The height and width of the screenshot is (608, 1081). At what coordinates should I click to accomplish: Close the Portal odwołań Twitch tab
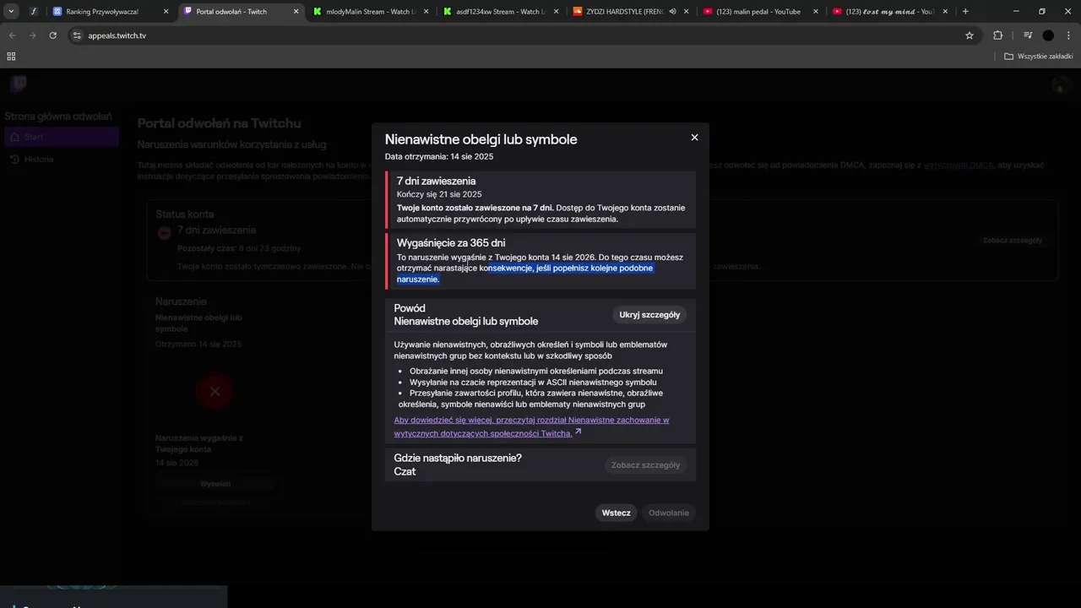(x=296, y=12)
